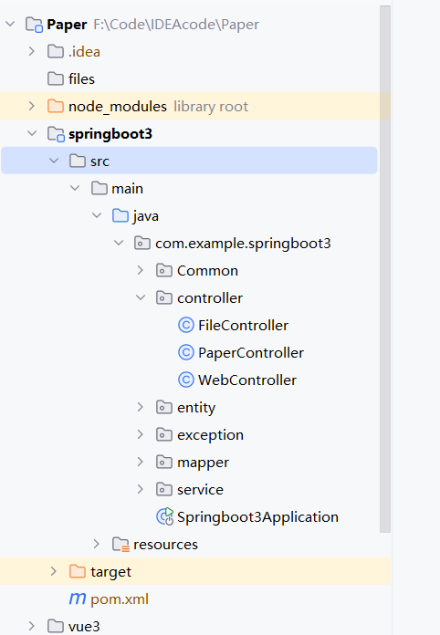Collapse the controller package
Viewport: 440px width, 635px height.
[x=141, y=297]
